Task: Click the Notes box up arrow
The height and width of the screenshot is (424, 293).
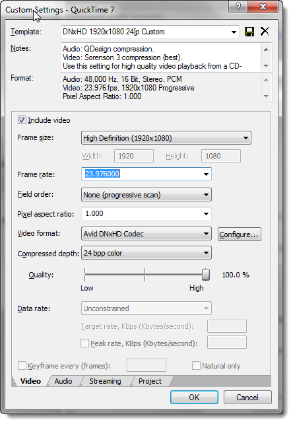Action: coord(266,50)
